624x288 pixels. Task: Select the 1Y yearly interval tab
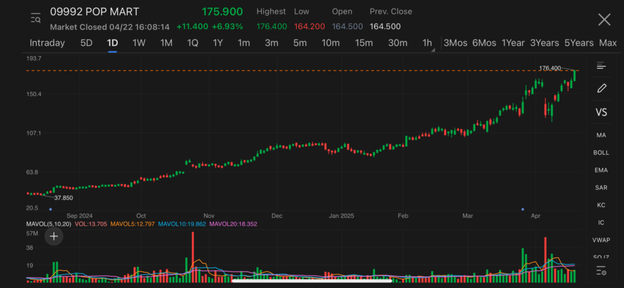(218, 43)
